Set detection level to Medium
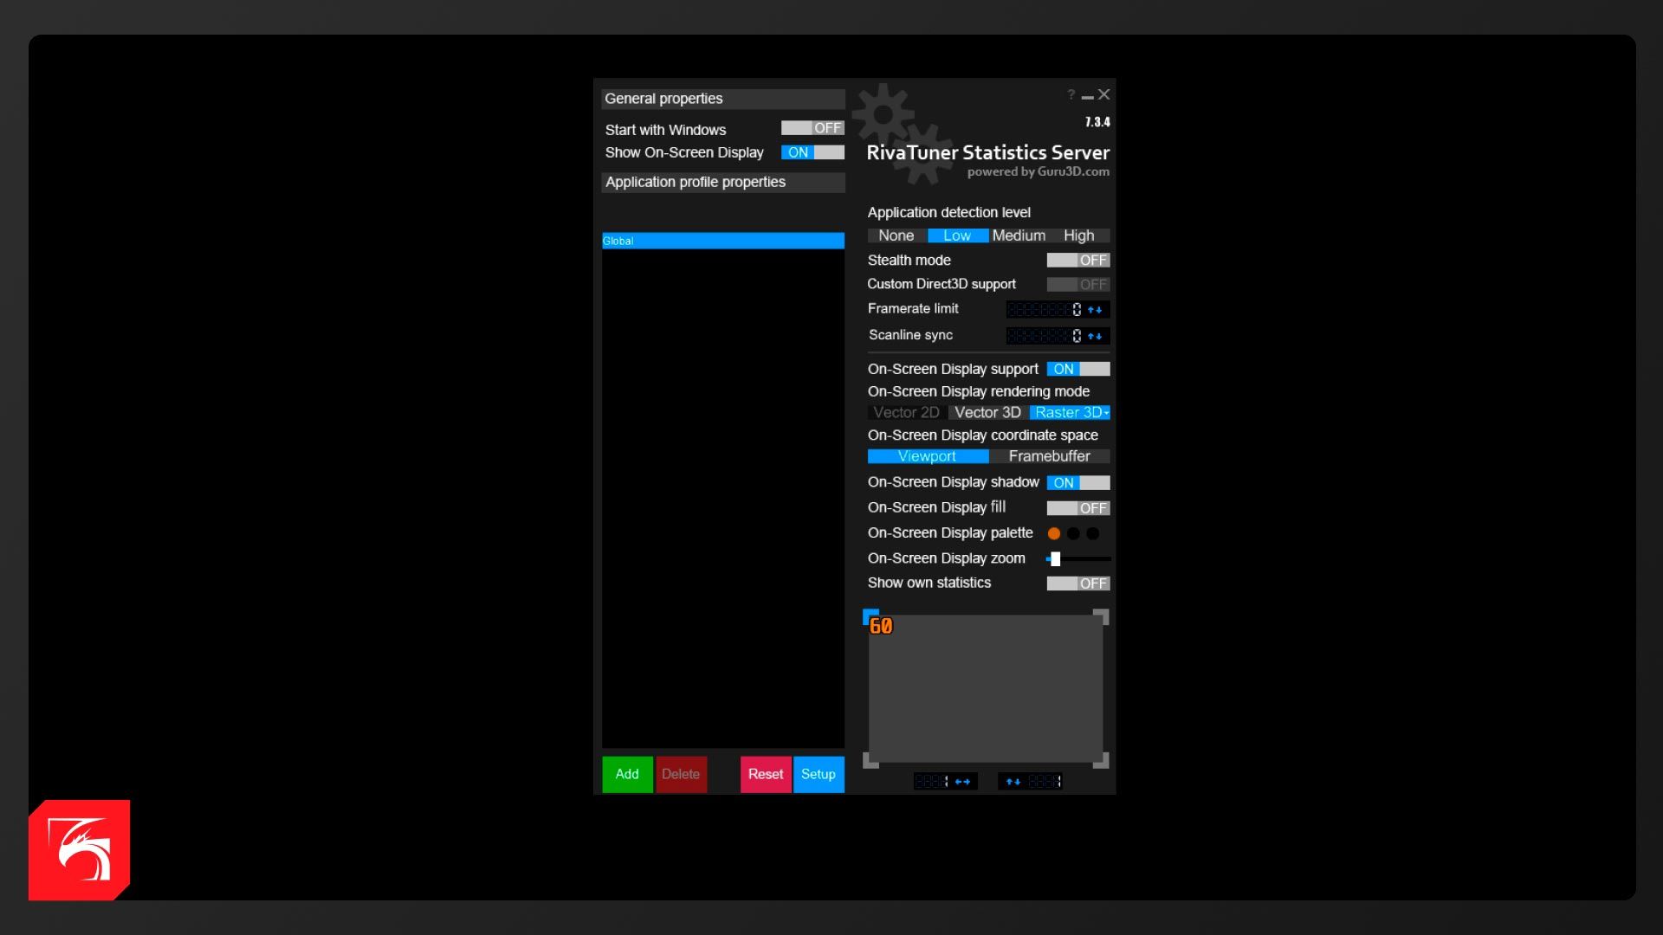Screen dimensions: 1663x935 tap(1019, 235)
